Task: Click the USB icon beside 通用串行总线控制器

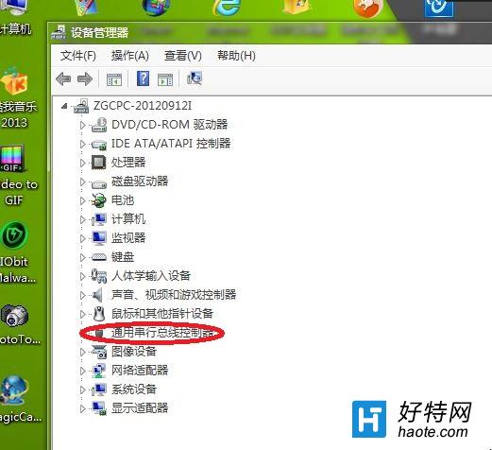Action: (99, 333)
